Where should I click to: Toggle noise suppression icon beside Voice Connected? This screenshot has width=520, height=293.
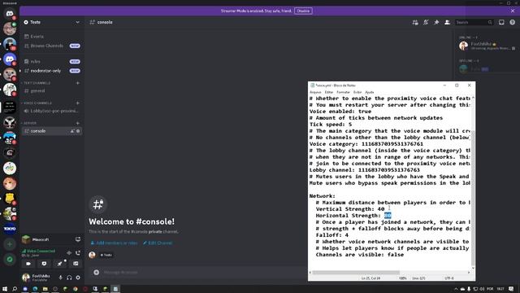coord(69,253)
